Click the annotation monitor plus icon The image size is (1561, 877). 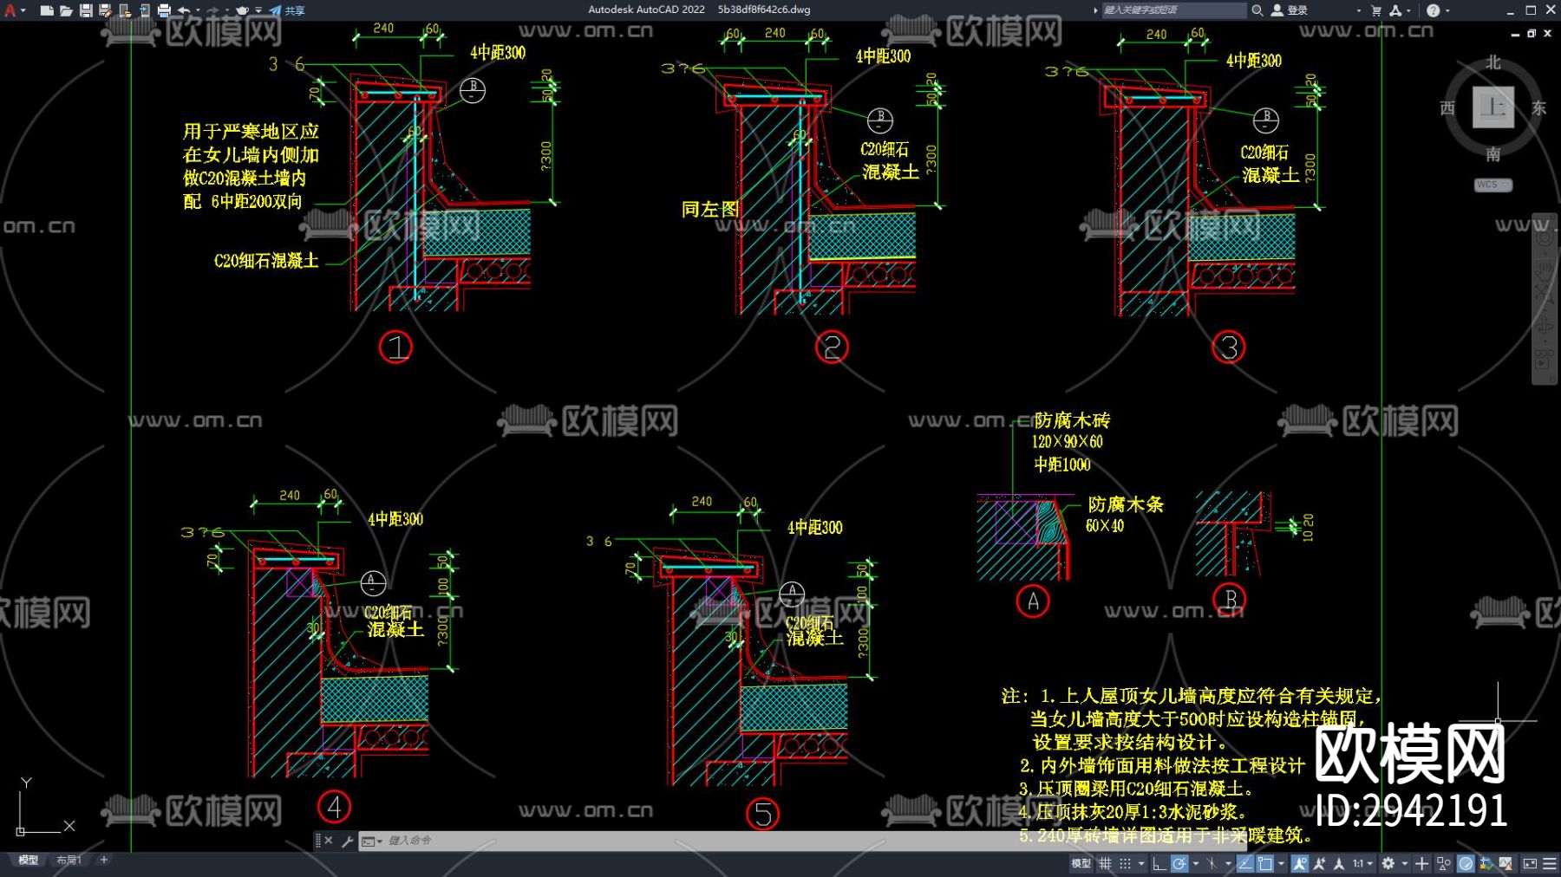pos(1421,863)
